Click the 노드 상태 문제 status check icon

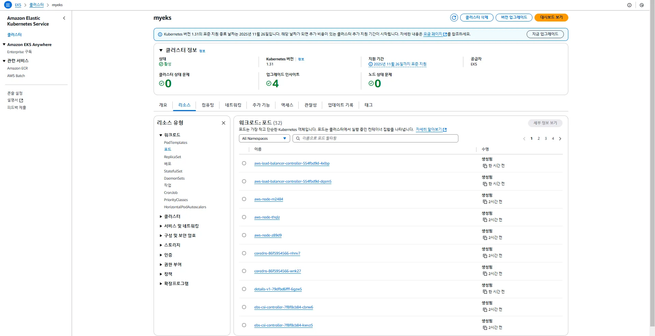point(371,83)
